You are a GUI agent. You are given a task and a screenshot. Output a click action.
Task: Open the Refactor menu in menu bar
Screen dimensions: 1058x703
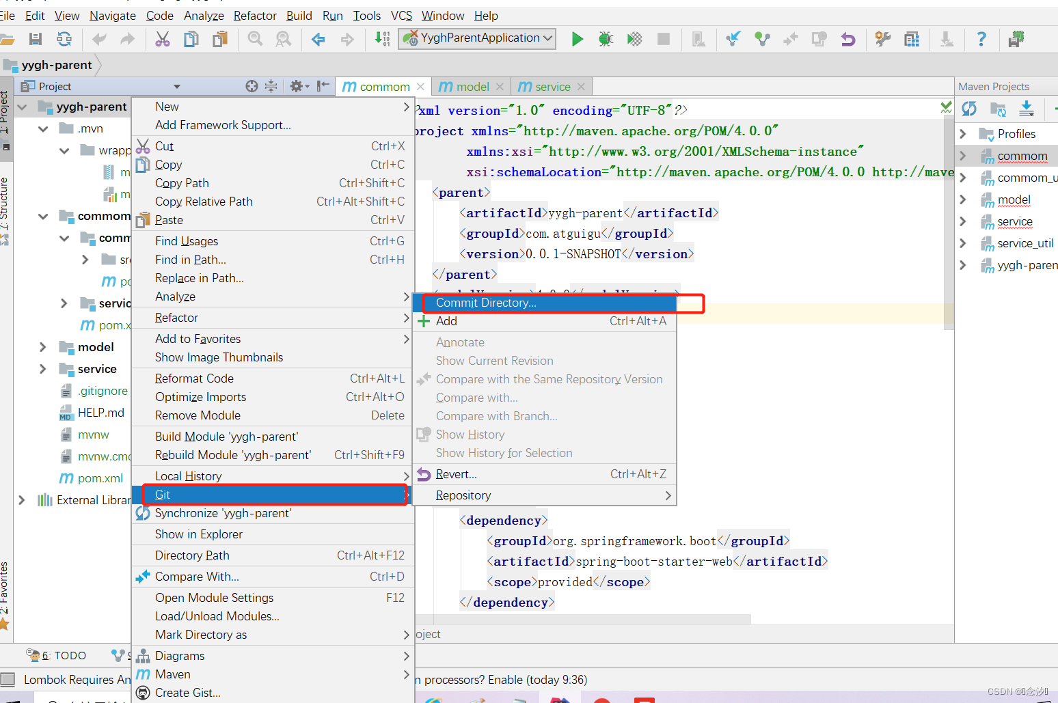255,16
